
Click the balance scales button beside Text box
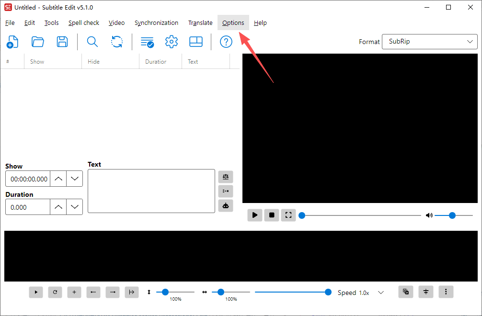pos(226,177)
